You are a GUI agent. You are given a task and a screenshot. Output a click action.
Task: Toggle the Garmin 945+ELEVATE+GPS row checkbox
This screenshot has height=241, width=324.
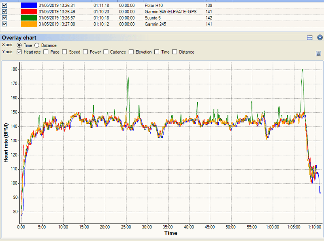point(4,12)
